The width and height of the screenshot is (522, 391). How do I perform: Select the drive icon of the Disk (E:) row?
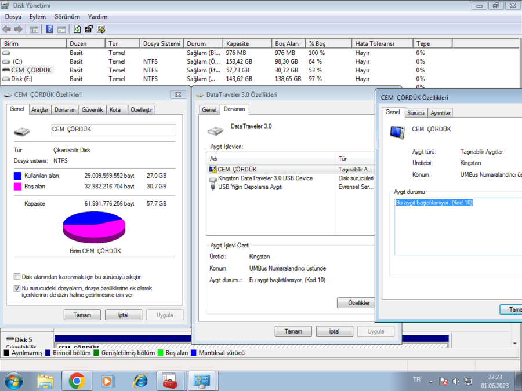[6, 79]
